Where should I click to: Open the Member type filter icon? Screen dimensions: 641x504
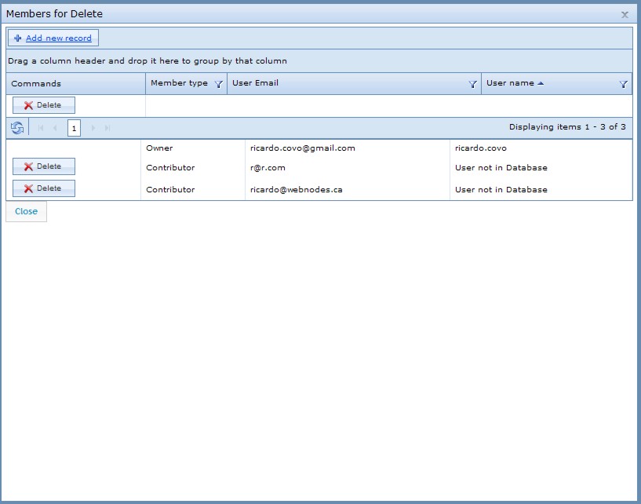219,84
